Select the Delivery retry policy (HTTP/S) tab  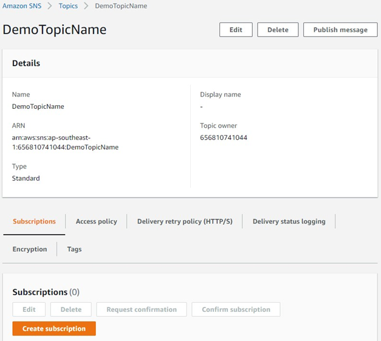click(185, 221)
